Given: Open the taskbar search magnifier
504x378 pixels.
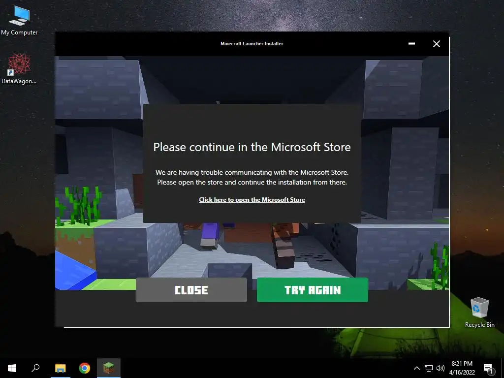Looking at the screenshot, I should point(35,368).
